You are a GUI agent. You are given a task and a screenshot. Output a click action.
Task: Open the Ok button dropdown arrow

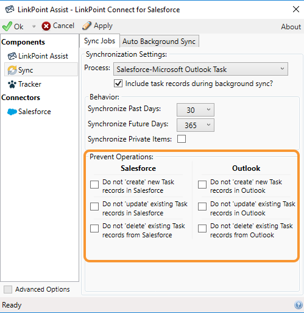tap(34, 26)
